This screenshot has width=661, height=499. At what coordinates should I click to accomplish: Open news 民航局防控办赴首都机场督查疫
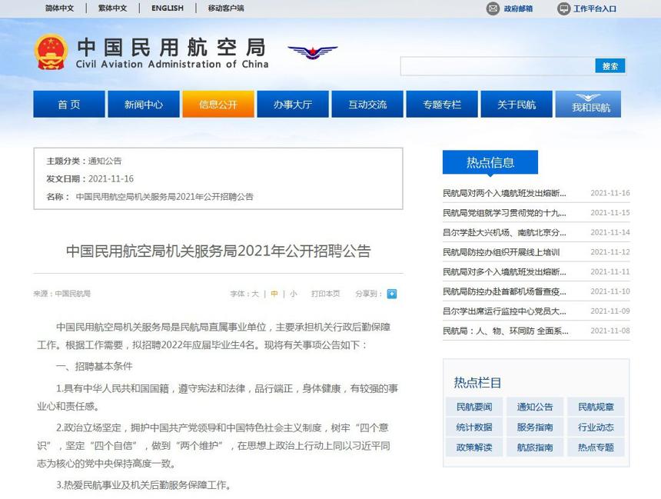click(x=504, y=291)
